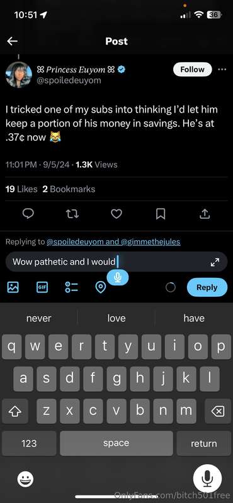
Task: Tap the share upload icon
Action: coord(205,214)
